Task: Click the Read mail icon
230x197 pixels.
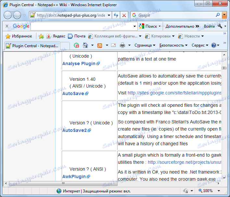Action: 113,45
